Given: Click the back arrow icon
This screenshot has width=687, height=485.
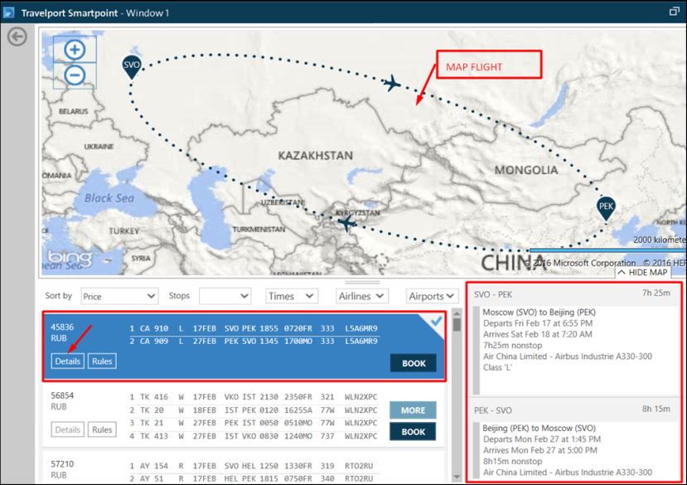Looking at the screenshot, I should coord(17,36).
